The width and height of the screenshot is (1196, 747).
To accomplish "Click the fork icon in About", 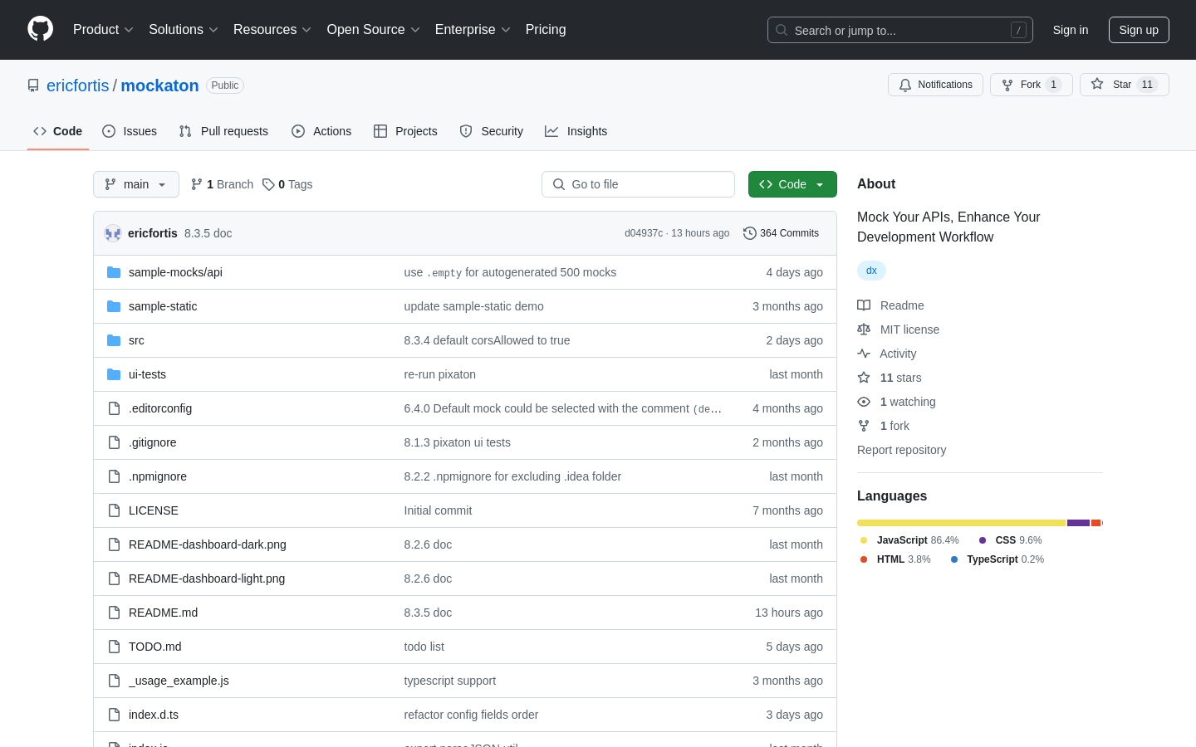I will pyautogui.click(x=864, y=426).
